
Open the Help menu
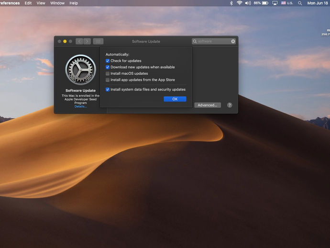click(x=74, y=3)
